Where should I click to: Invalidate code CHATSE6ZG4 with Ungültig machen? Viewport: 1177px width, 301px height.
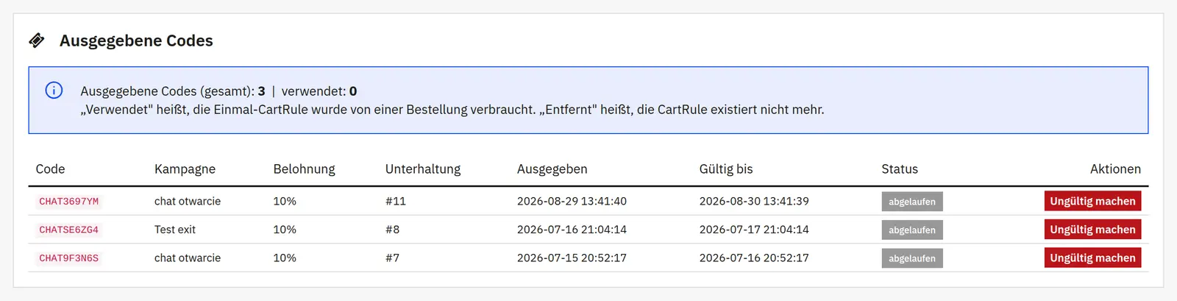(x=1092, y=230)
